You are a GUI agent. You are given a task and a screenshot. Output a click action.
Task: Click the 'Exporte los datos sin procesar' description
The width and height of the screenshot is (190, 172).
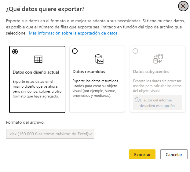click(x=157, y=86)
